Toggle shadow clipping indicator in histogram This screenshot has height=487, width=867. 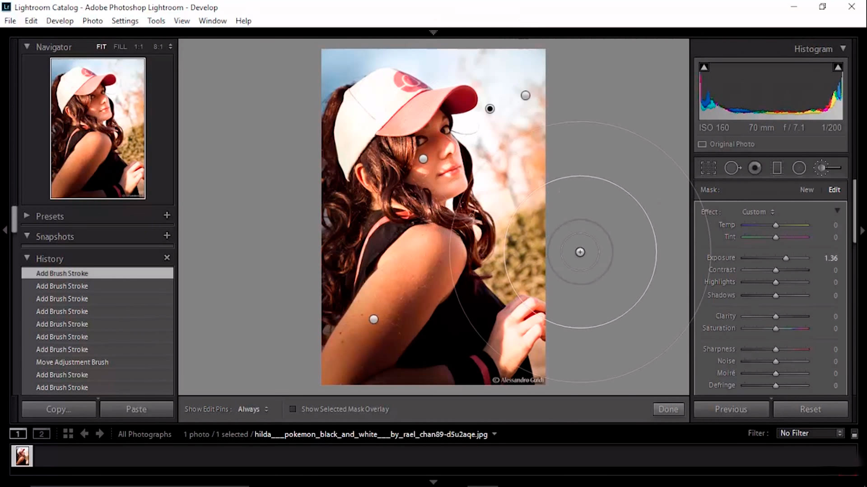click(704, 67)
